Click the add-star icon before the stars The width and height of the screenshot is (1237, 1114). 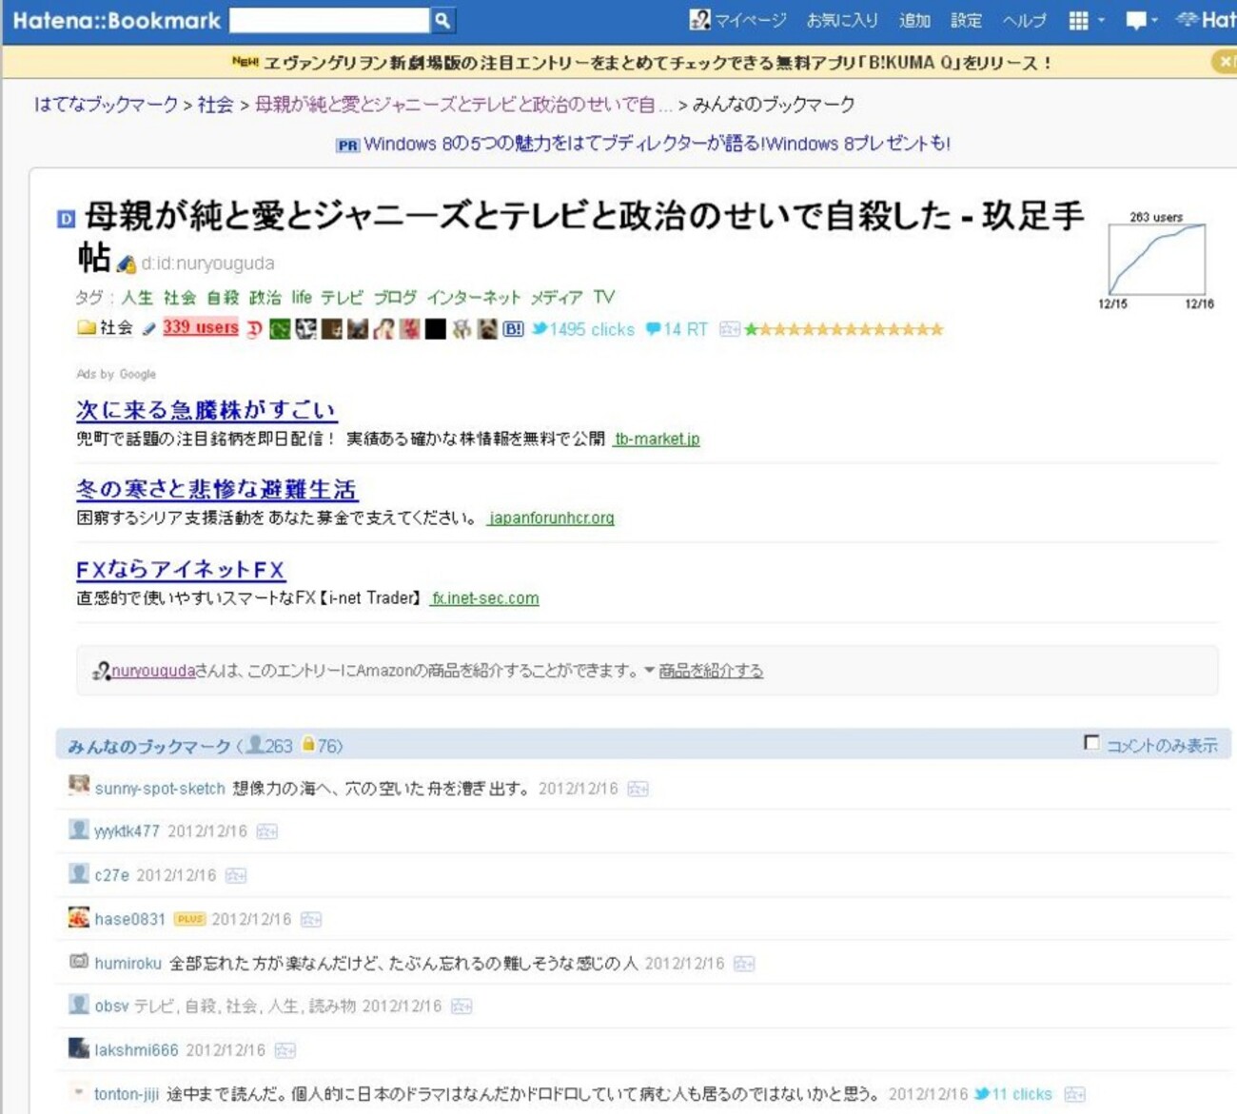(730, 329)
